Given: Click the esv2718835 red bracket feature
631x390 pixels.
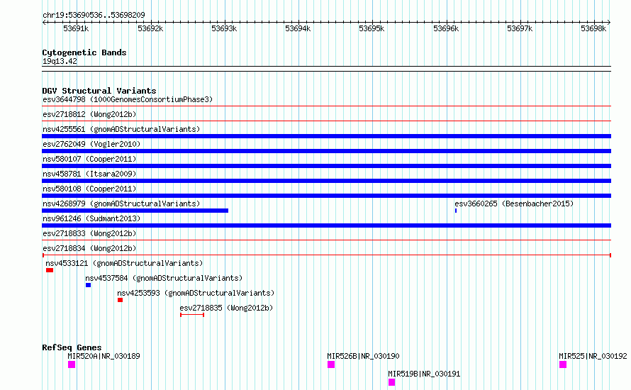Looking at the screenshot, I should pos(192,315).
